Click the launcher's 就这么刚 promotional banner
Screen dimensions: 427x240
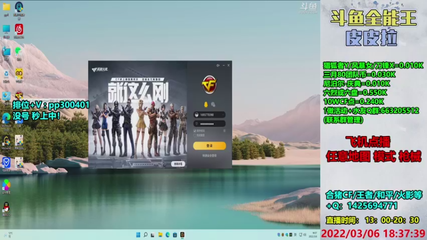pos(138,114)
